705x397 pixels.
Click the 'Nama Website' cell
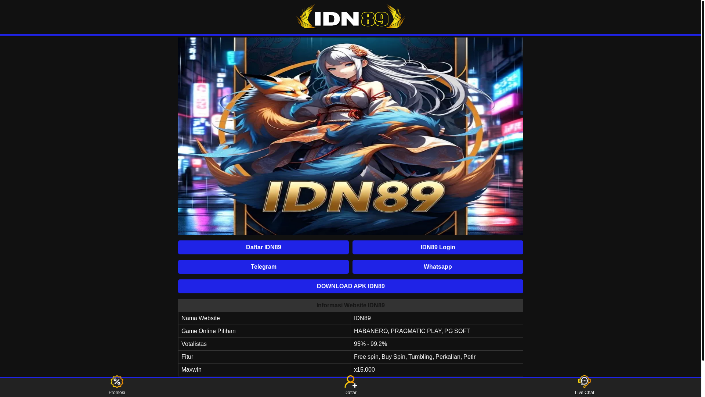264,318
